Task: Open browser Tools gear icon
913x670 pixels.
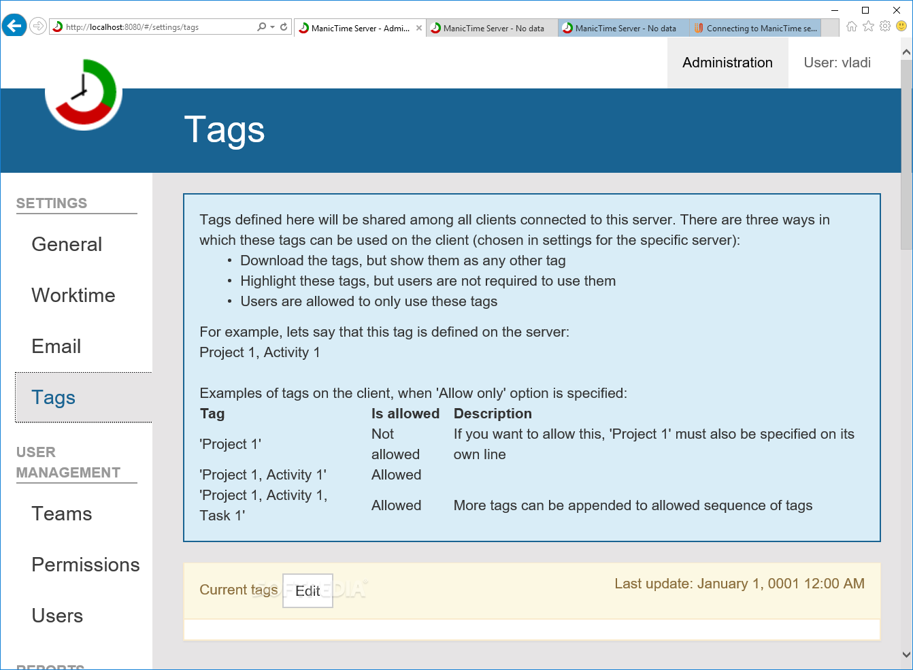Action: (885, 27)
